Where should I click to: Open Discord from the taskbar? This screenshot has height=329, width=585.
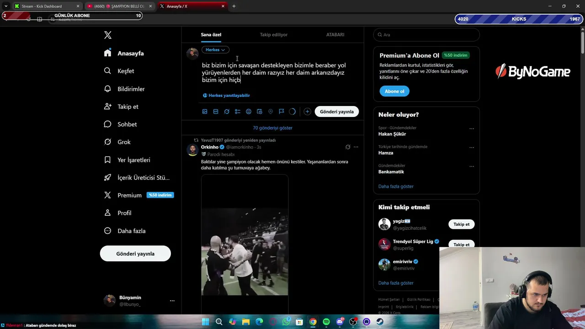pyautogui.click(x=340, y=322)
